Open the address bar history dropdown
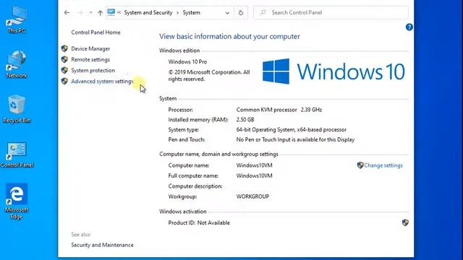This screenshot has width=463, height=260. pos(227,13)
